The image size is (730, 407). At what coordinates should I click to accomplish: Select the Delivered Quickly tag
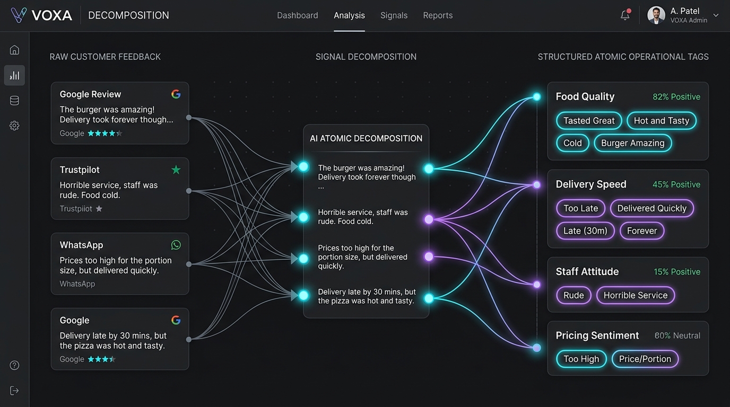(652, 208)
